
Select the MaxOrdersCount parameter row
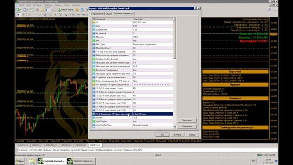coord(132,48)
